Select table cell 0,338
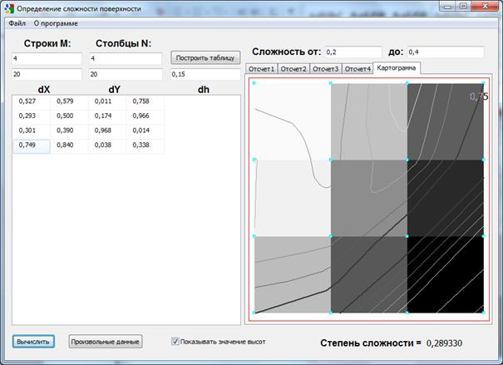The height and width of the screenshot is (365, 503). pos(145,146)
